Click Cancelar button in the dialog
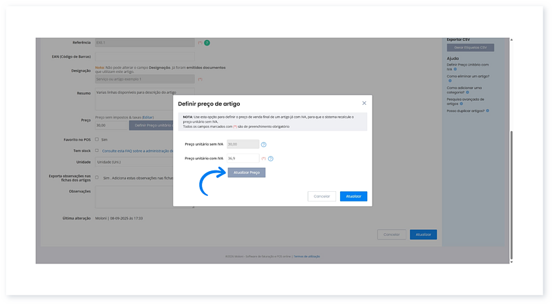553x305 pixels. (x=321, y=196)
